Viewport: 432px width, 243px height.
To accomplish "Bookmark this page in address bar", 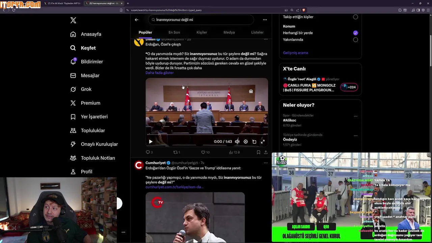I will coord(121,10).
